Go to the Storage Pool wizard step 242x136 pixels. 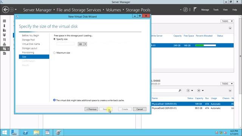pos(28,40)
